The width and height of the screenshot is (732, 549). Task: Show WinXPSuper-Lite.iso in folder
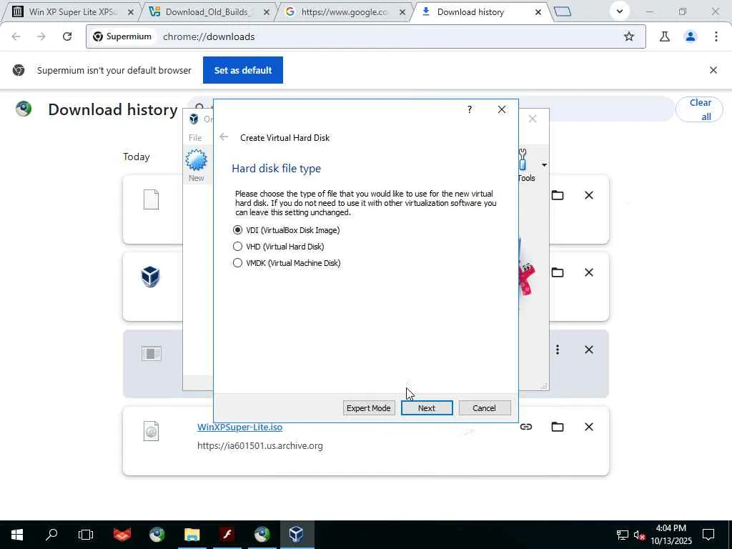coord(558,427)
